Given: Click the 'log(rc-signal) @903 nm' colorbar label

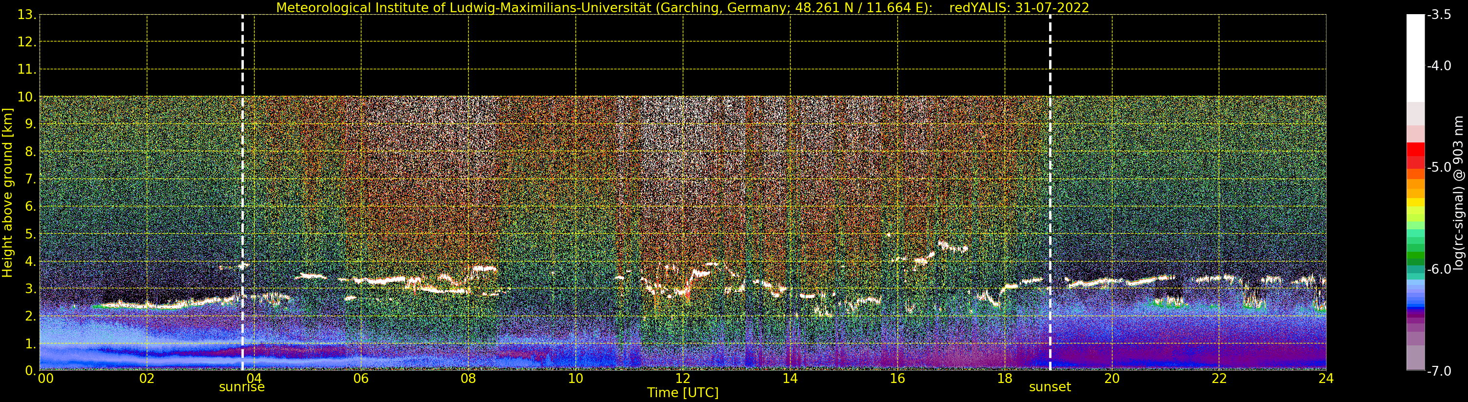Looking at the screenshot, I should coord(1458,193).
